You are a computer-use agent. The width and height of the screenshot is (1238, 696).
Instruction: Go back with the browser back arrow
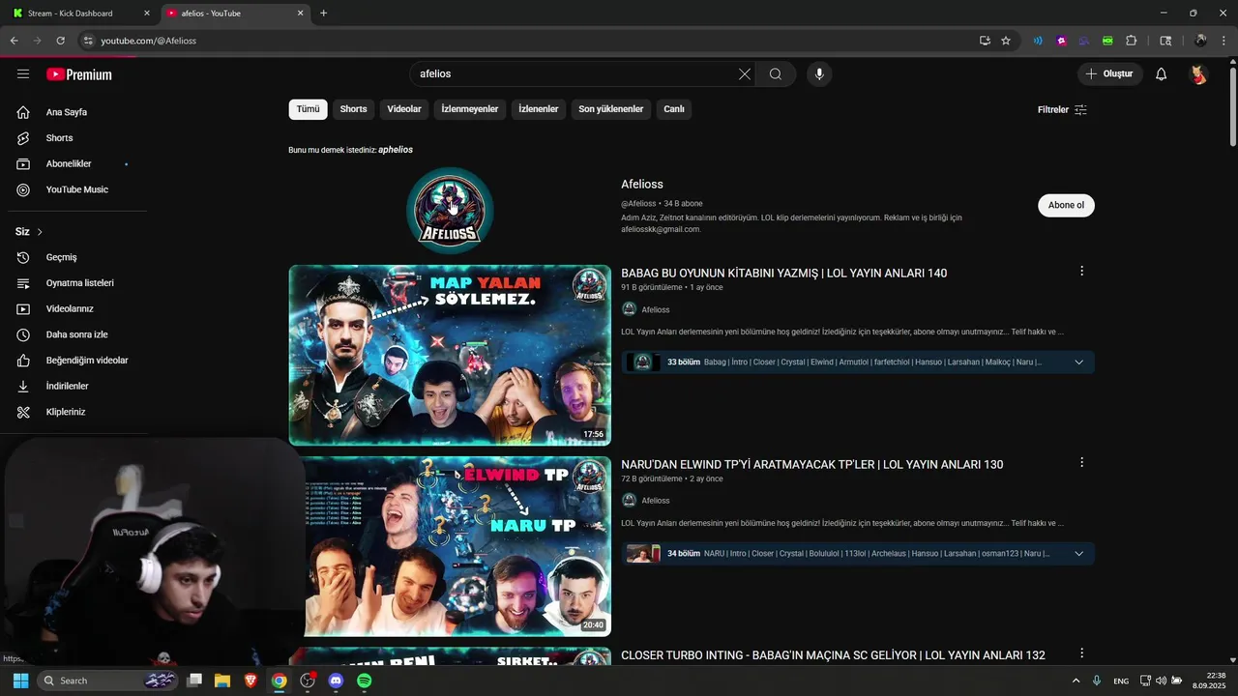point(14,41)
